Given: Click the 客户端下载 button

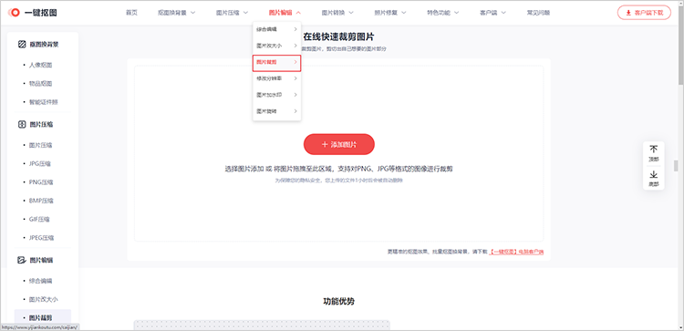Looking at the screenshot, I should [644, 13].
